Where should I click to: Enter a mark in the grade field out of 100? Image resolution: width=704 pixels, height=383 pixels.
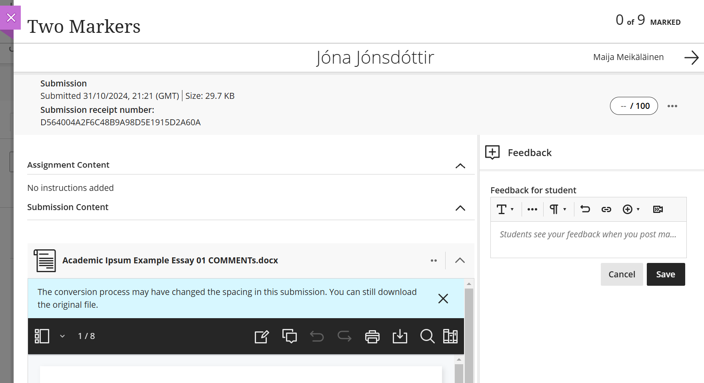[x=633, y=106]
